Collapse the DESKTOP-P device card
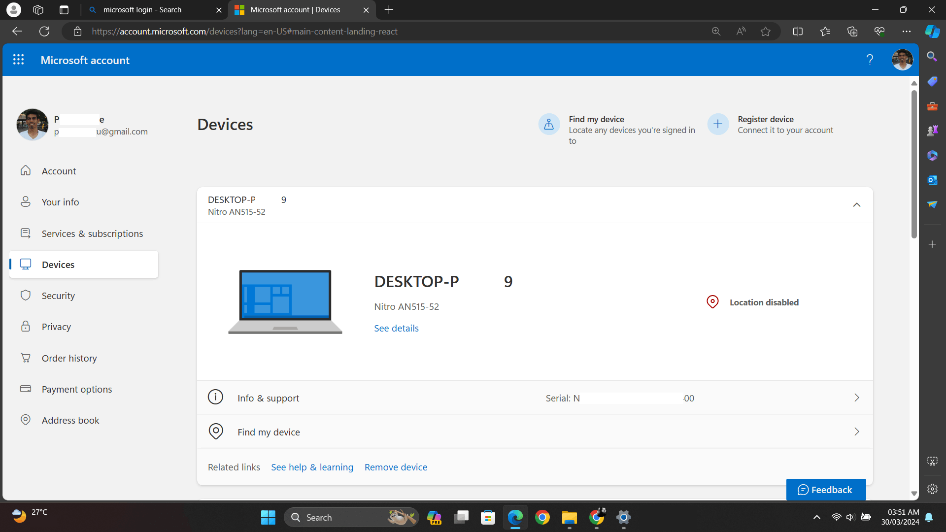 pos(856,205)
